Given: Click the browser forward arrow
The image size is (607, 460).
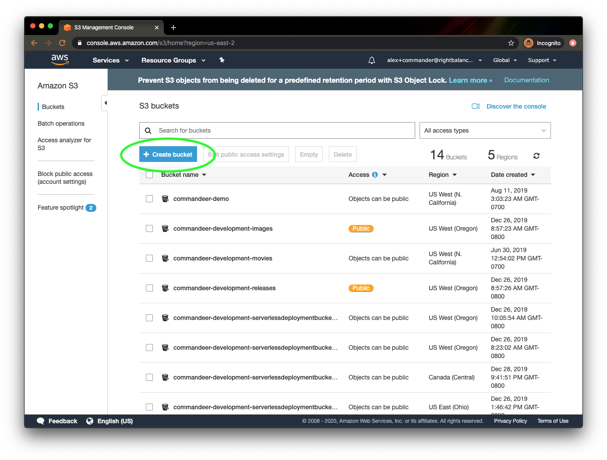Looking at the screenshot, I should pyautogui.click(x=48, y=43).
